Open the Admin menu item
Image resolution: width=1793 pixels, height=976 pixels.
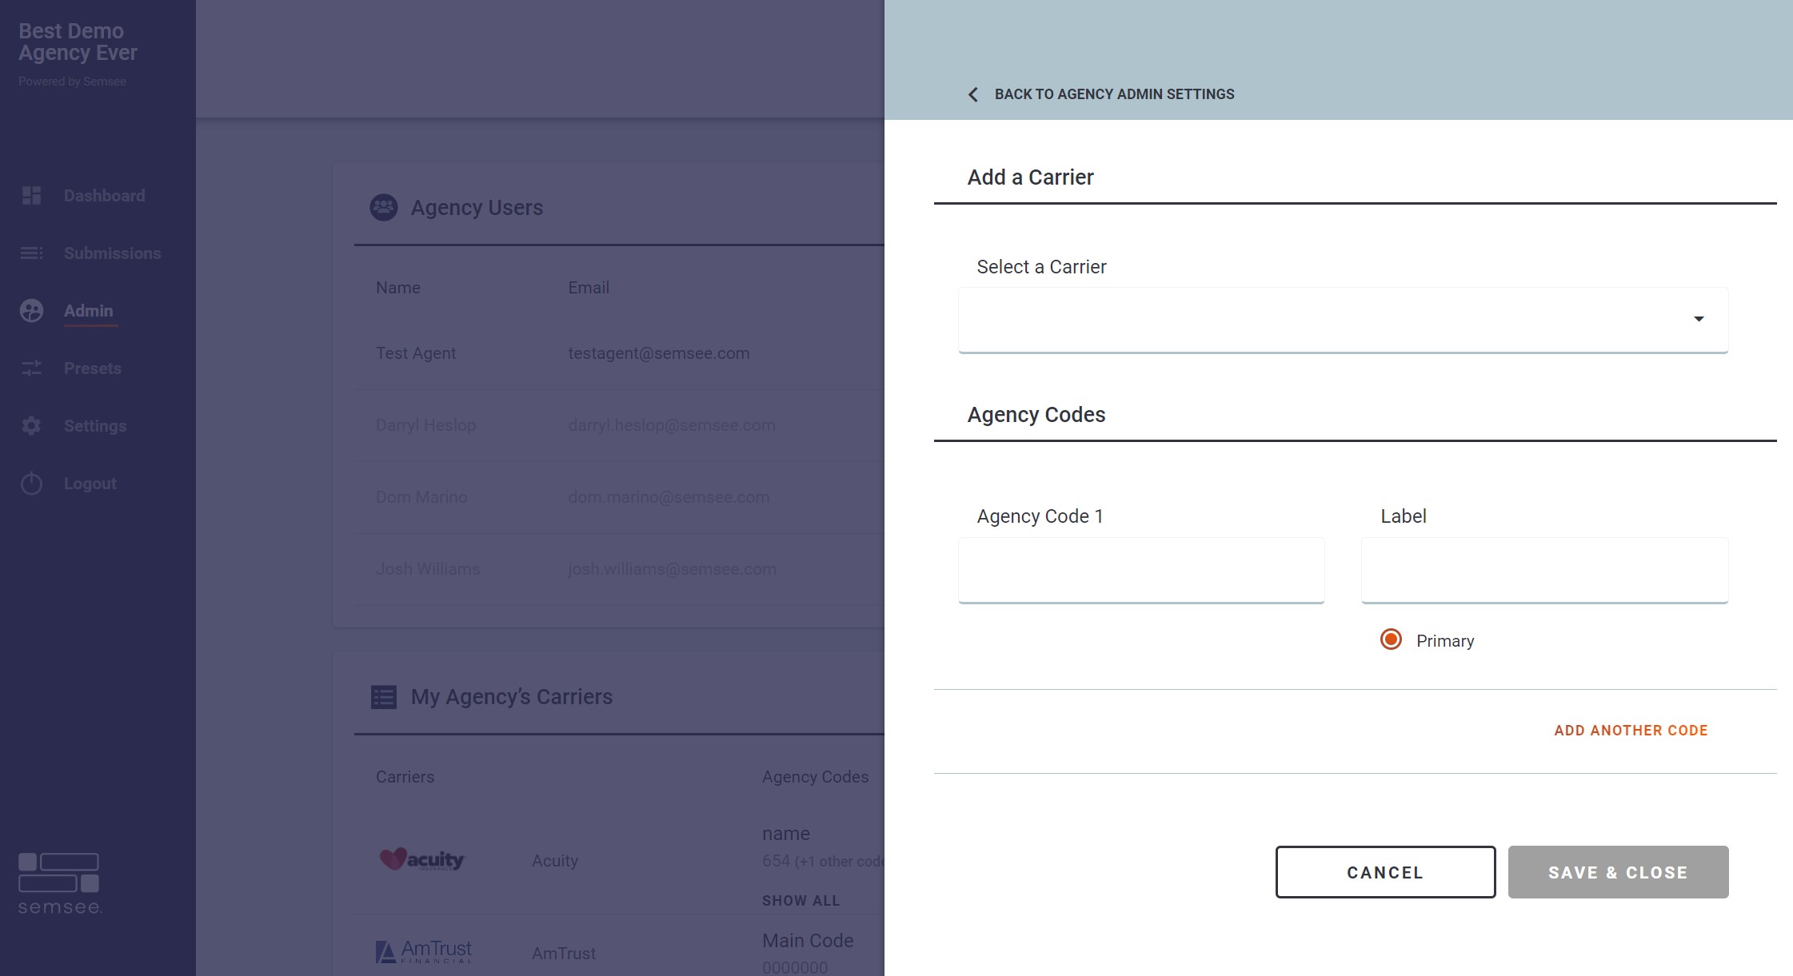(x=88, y=311)
